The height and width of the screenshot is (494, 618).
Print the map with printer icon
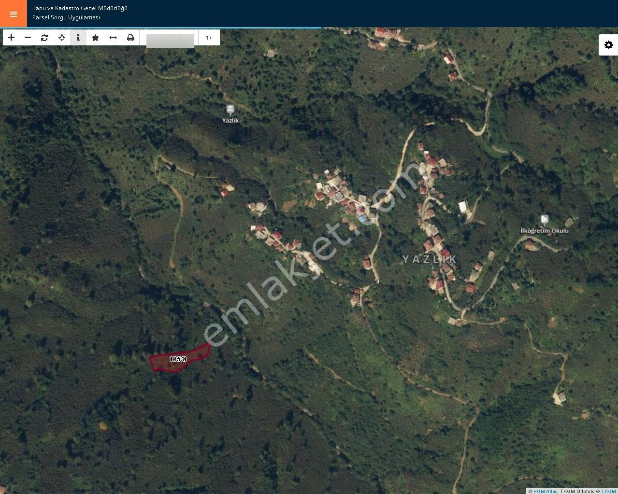click(x=130, y=38)
